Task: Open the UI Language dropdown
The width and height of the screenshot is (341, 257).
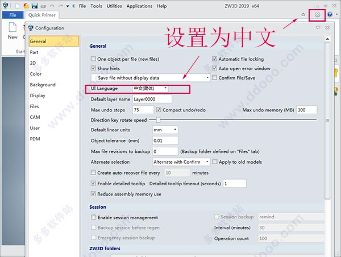Action: pyautogui.click(x=150, y=88)
